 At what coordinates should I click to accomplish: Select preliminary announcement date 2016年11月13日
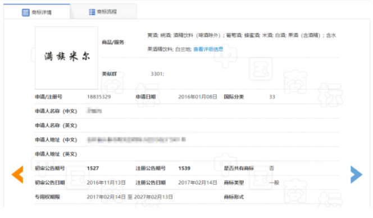[106, 183]
